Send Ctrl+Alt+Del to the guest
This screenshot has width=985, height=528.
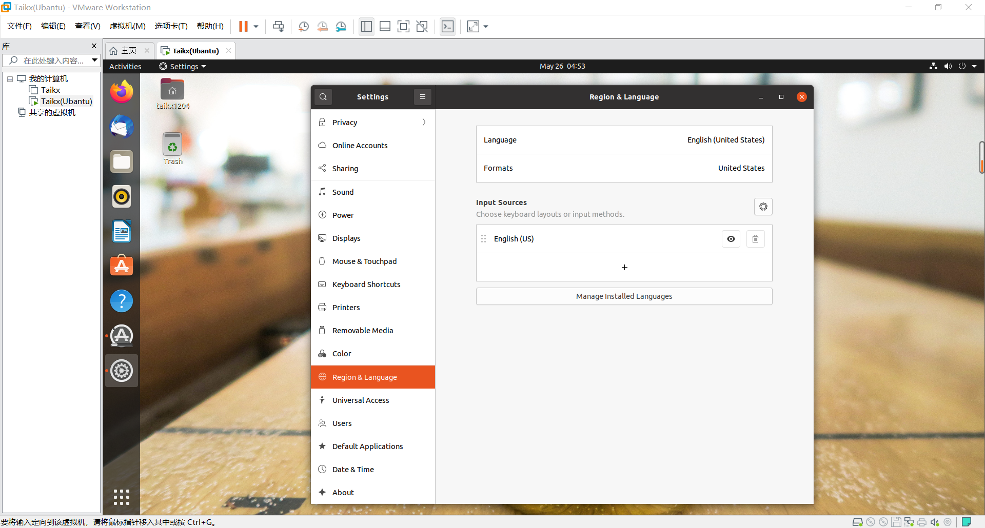(278, 26)
